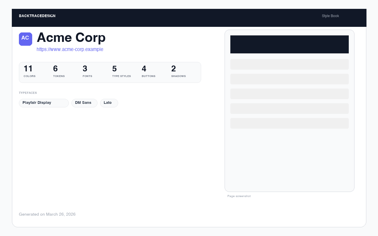
Task: Choose the Playfair Display typeface chip
Action: pyautogui.click(x=44, y=103)
